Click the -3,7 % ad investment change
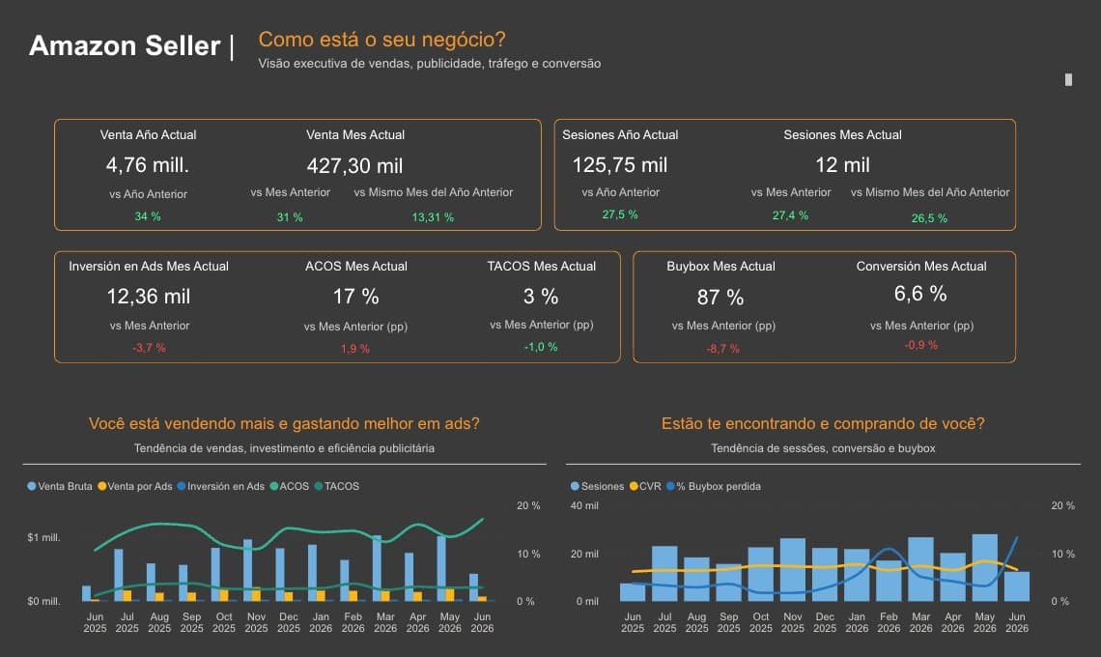 [149, 348]
